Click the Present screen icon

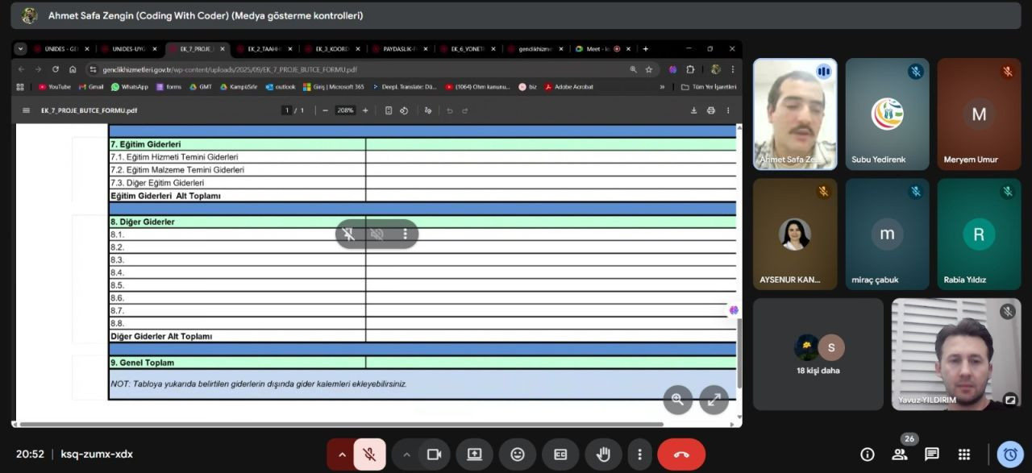pos(474,454)
